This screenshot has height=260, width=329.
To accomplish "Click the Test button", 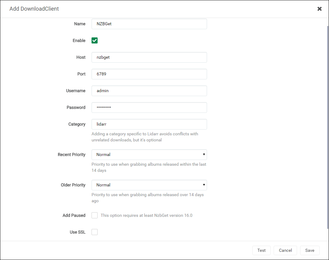I will tap(261, 250).
